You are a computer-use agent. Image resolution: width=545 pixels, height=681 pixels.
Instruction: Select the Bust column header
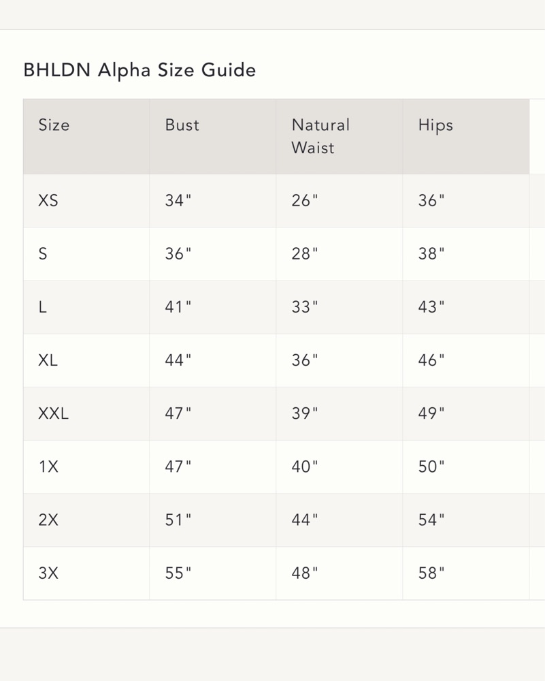(182, 125)
